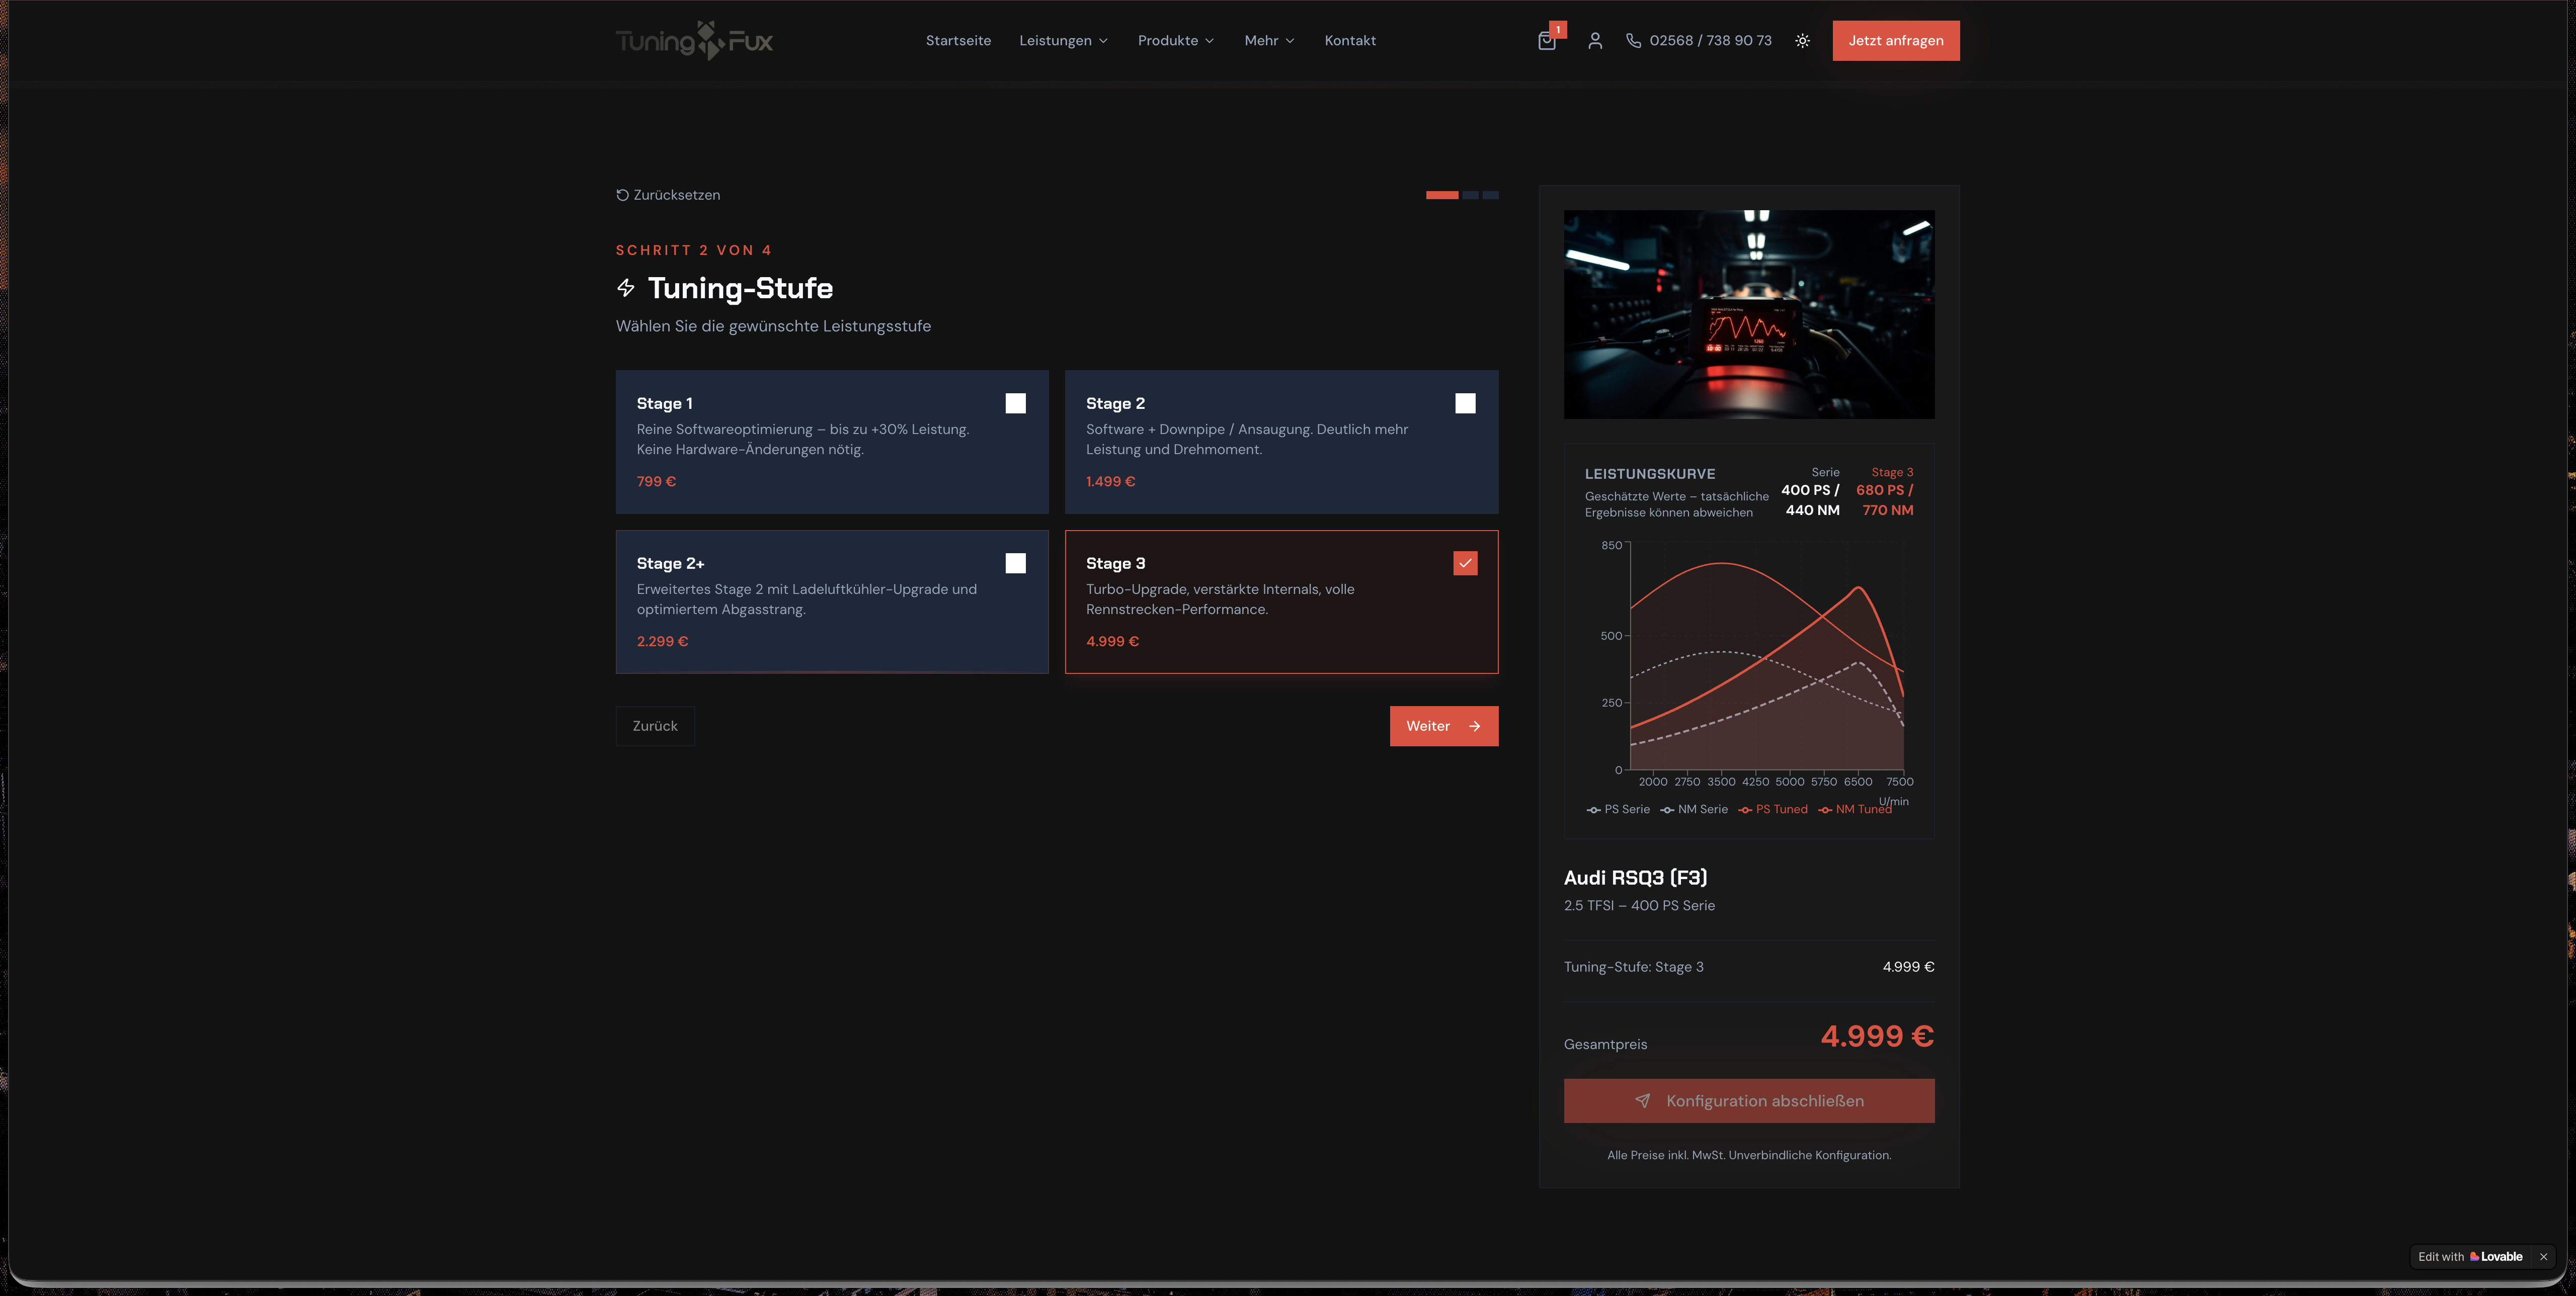Go to Startseite
2576x1296 pixels.
coord(958,41)
